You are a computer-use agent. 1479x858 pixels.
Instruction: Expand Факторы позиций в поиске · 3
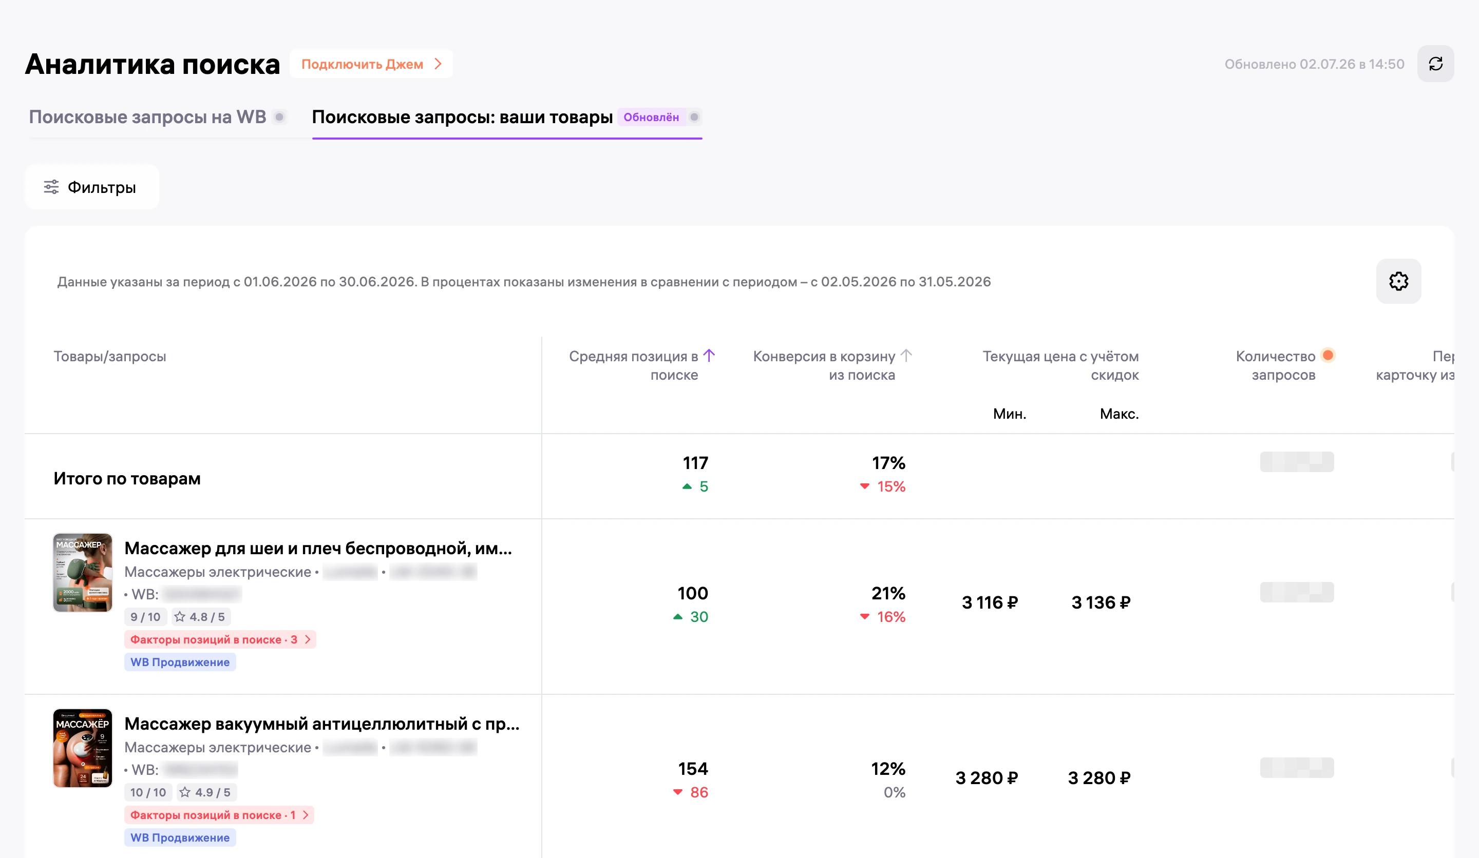(220, 639)
